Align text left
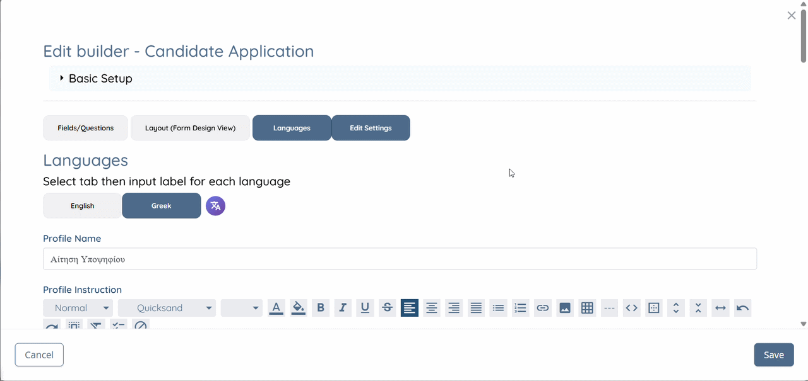 click(409, 308)
